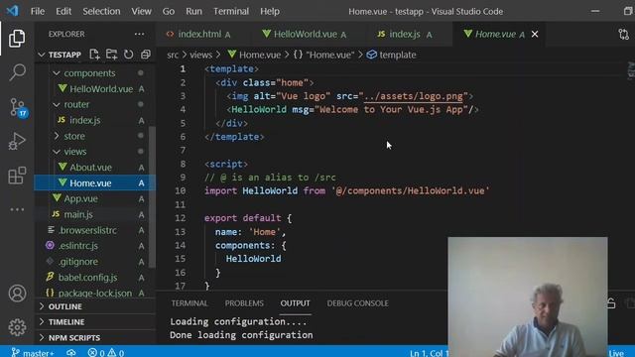This screenshot has height=357, width=635.
Task: Open Explorer views and more actions menu
Action: click(139, 34)
